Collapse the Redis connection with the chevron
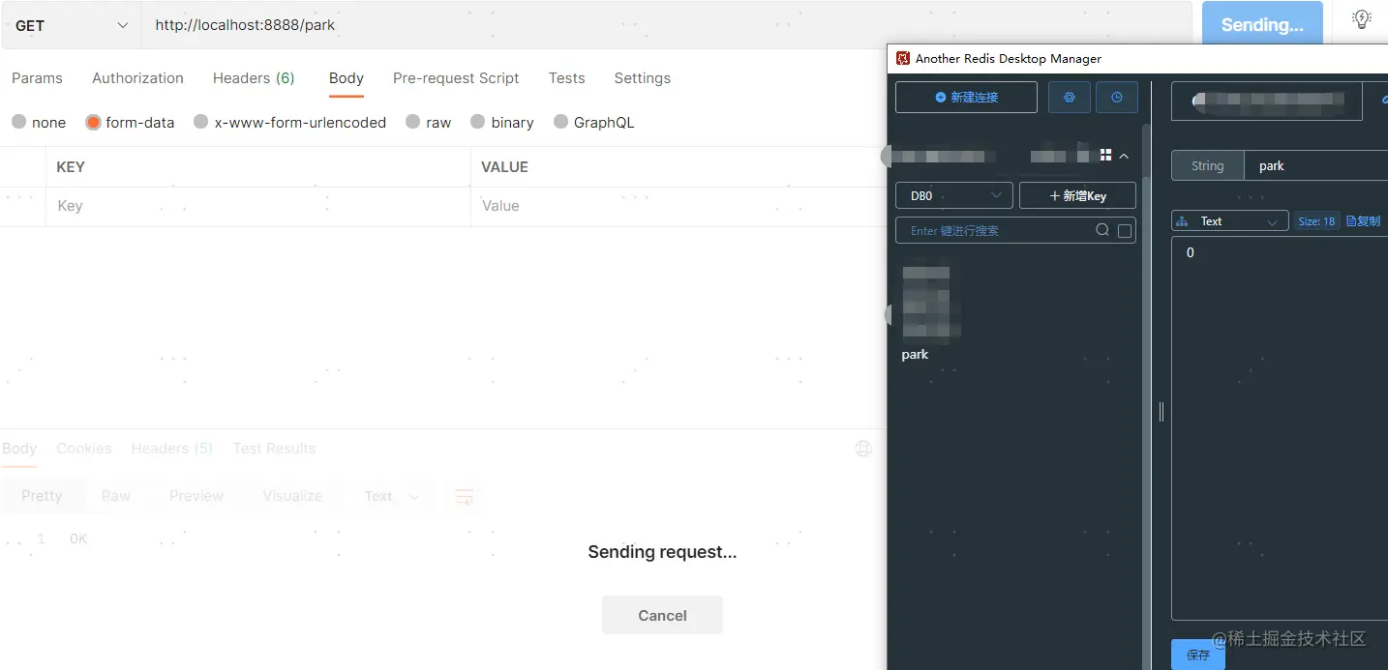The height and width of the screenshot is (670, 1388). (x=1124, y=156)
